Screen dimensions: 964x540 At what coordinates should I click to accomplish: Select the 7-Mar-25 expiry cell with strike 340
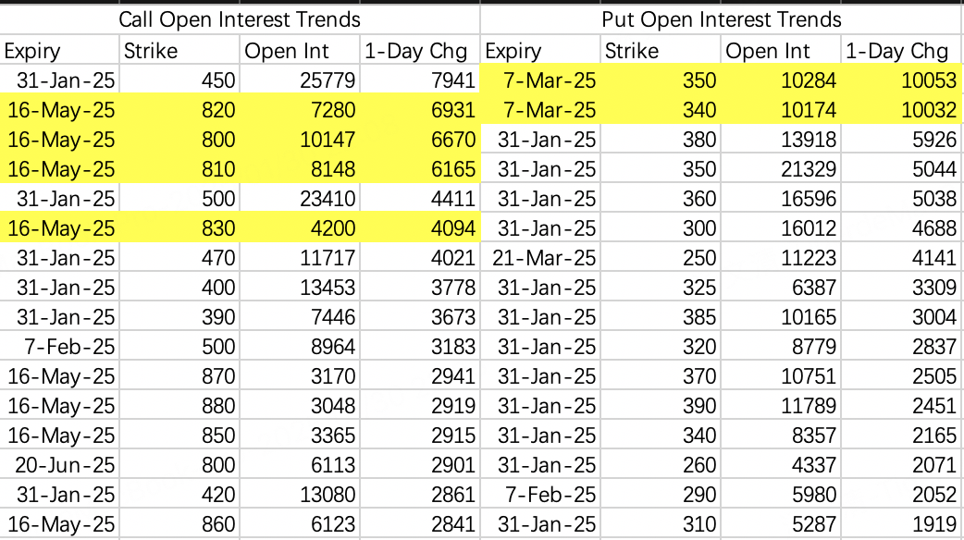click(540, 109)
